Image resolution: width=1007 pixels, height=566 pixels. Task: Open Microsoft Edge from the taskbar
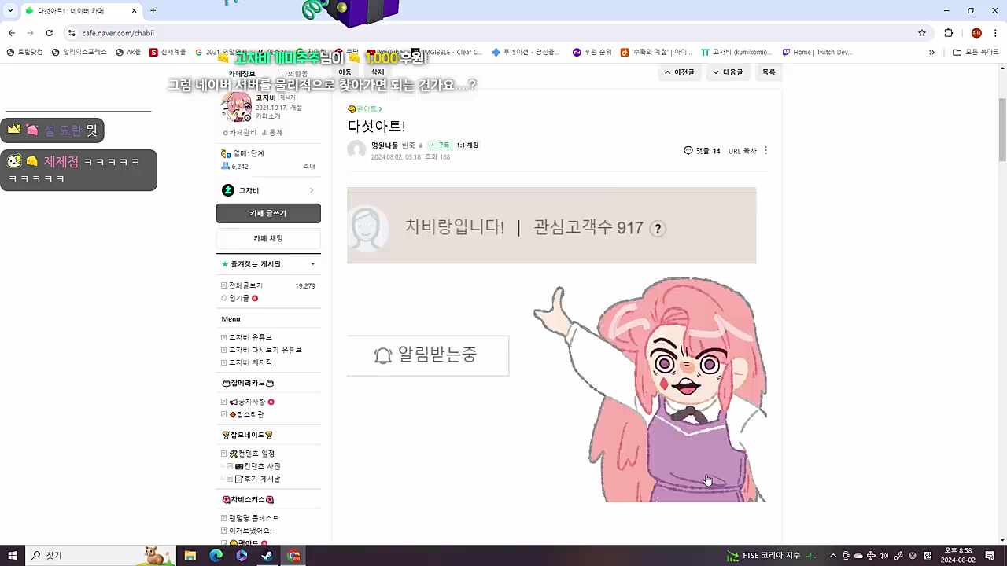click(216, 556)
